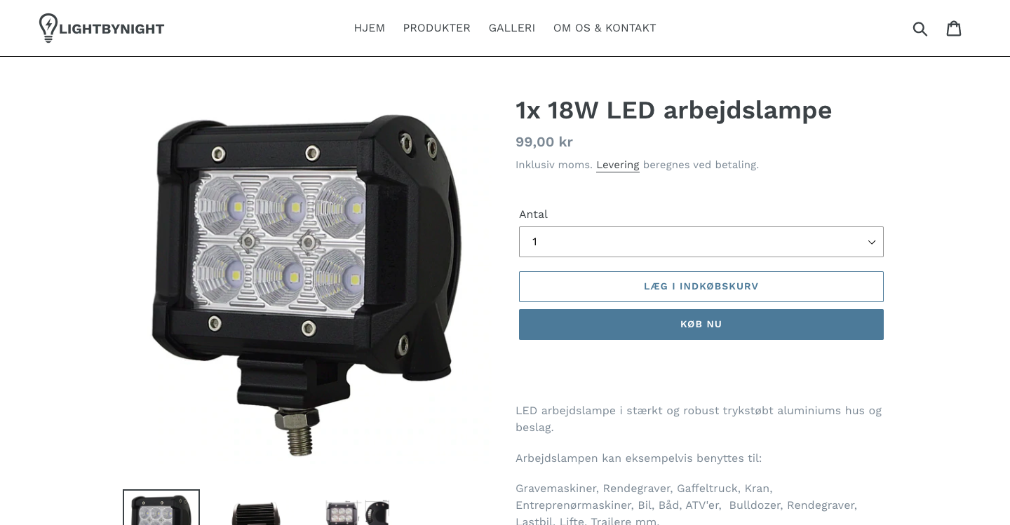Image resolution: width=1010 pixels, height=525 pixels.
Task: Follow the Levering link
Action: click(x=618, y=165)
